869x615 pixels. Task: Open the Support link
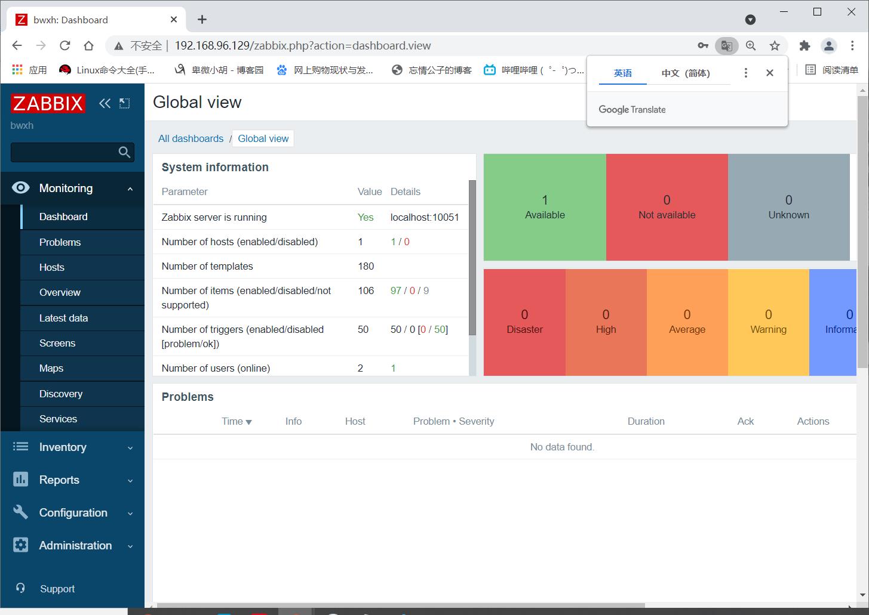click(57, 589)
